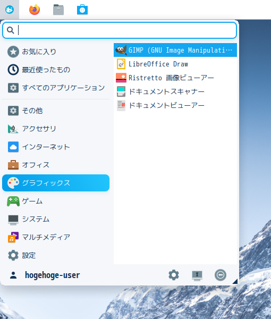Click the Whisker menu launcher icon
This screenshot has width=271, height=319.
click(10, 10)
